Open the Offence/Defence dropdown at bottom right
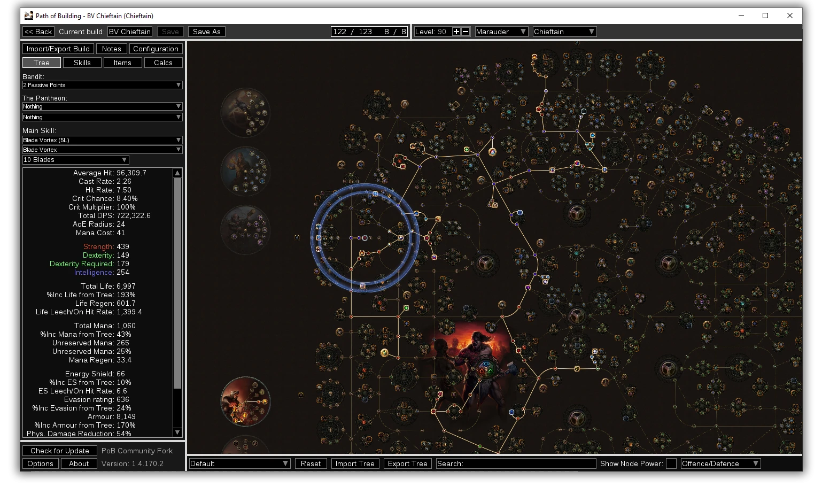The image size is (822, 487). (x=720, y=463)
